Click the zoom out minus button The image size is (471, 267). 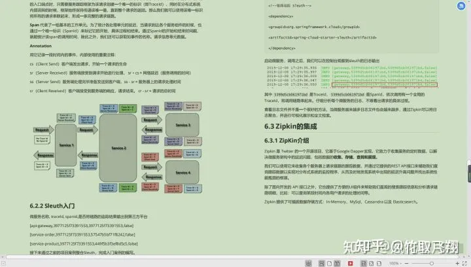click(406, 263)
